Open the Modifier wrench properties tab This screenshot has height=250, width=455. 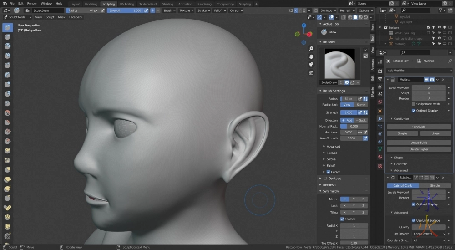[380, 119]
